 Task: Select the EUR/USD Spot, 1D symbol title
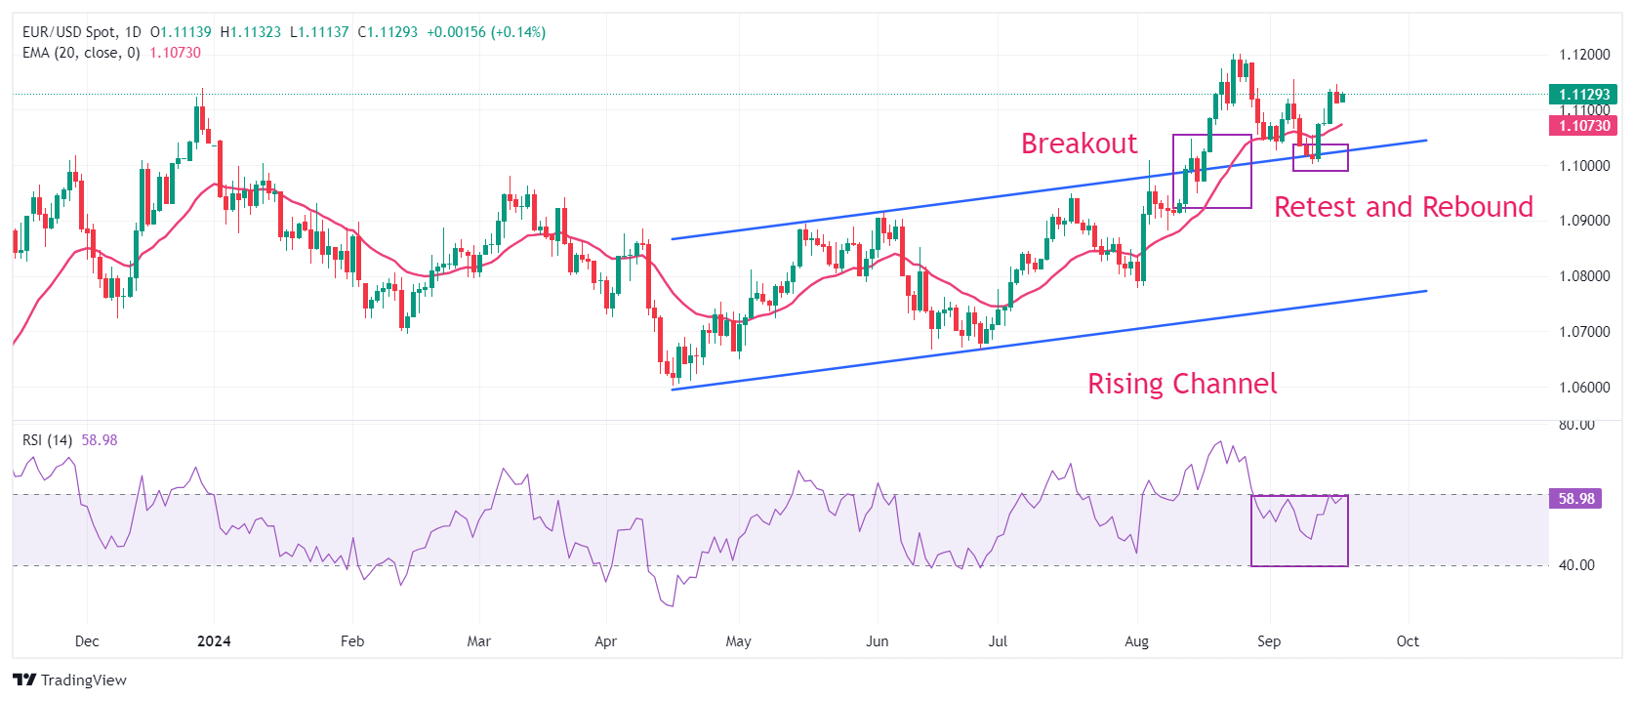point(81,32)
